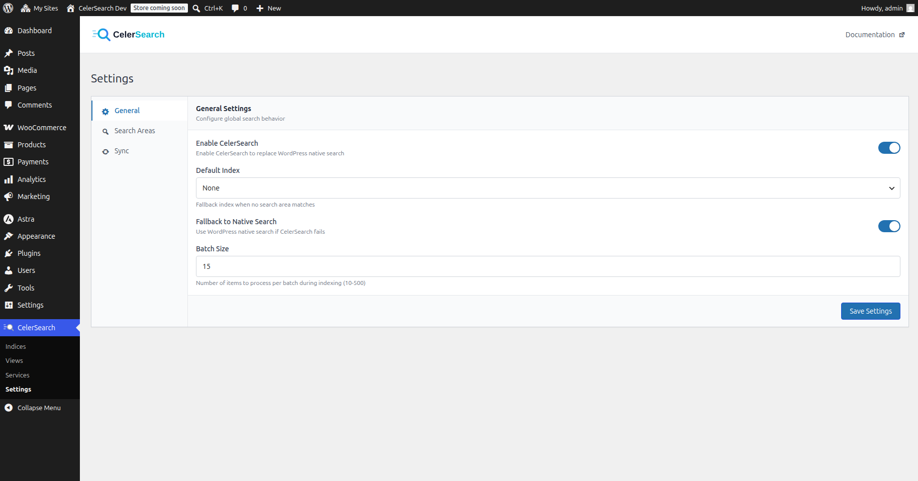This screenshot has height=481, width=918.
Task: Click the Enable CelerSearch label text
Action: [x=227, y=143]
